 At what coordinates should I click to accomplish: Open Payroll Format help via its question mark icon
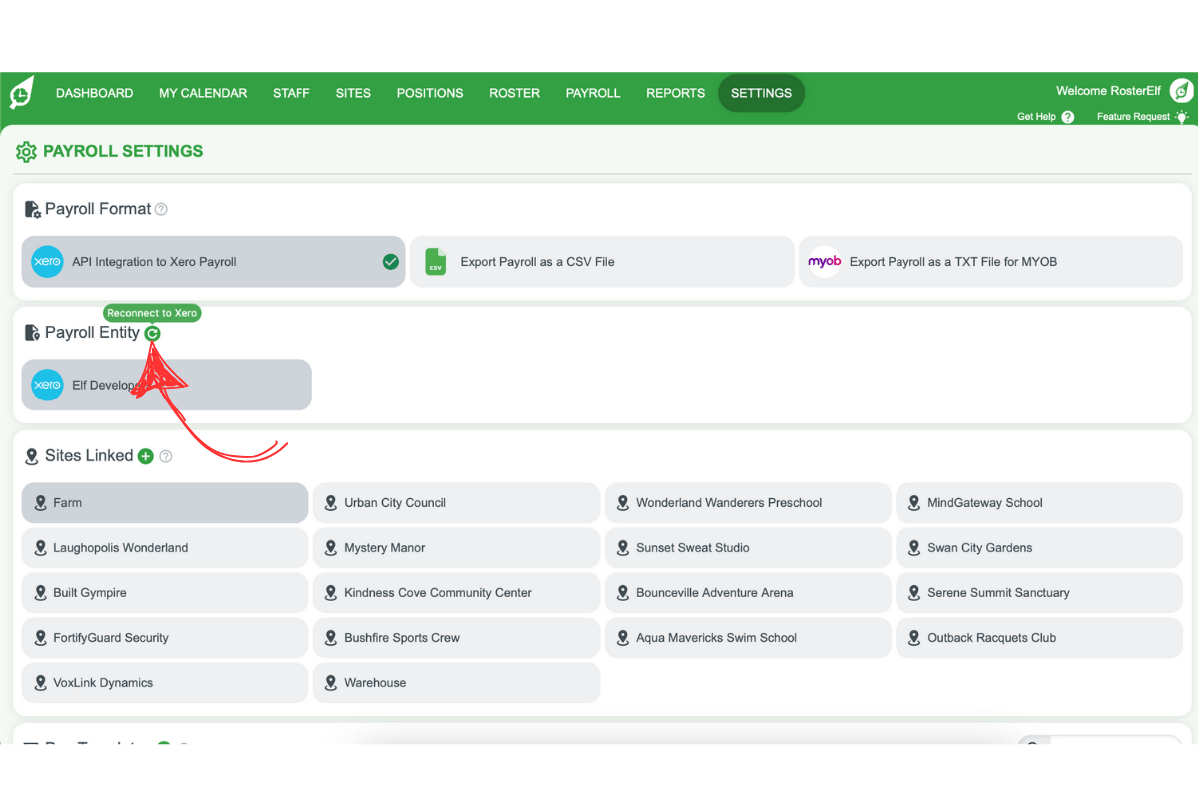tap(161, 209)
